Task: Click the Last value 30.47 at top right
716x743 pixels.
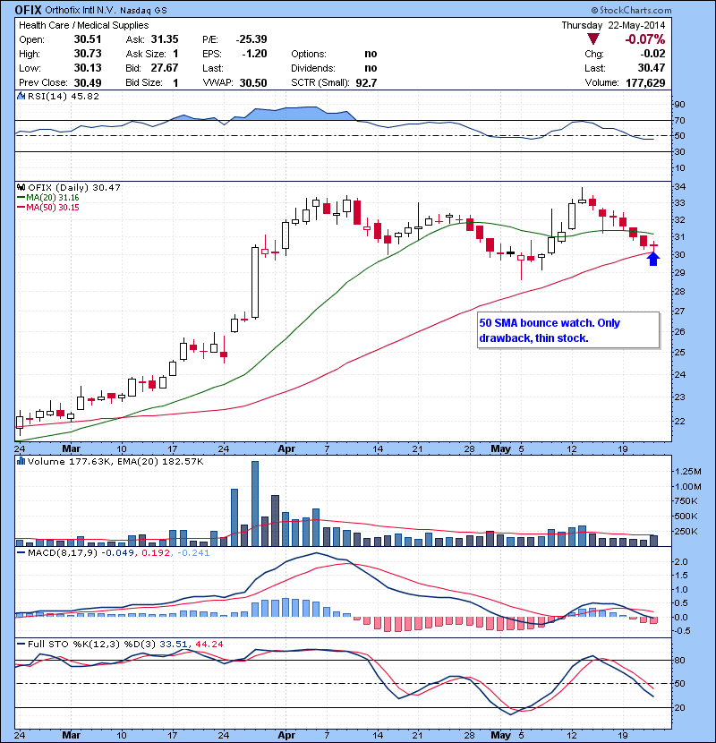Action: (651, 68)
